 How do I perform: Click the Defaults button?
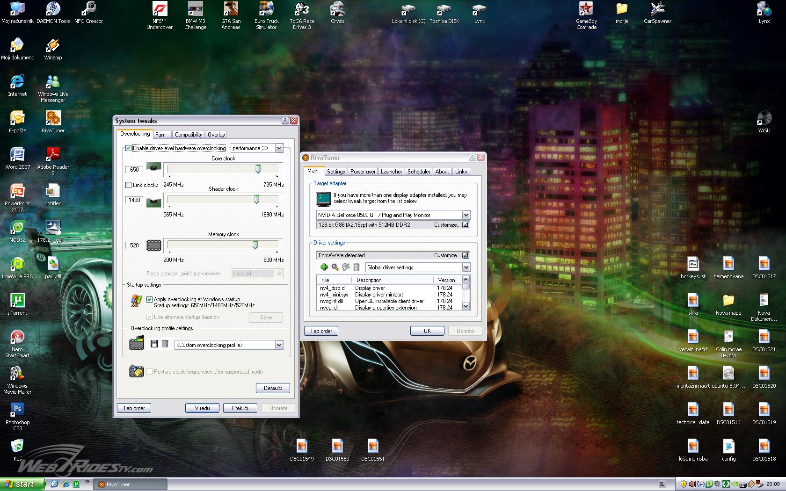[273, 388]
